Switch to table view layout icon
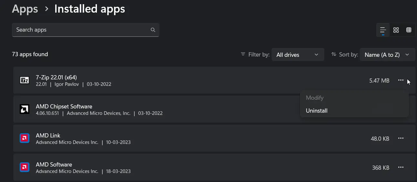The height and width of the screenshot is (182, 417). 409,30
